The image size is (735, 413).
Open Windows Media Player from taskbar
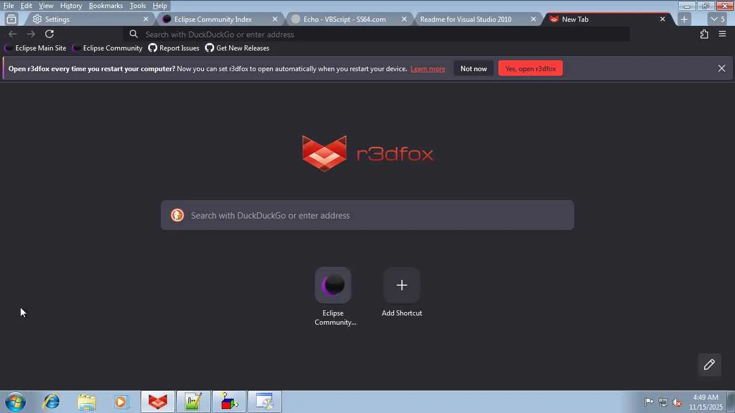(x=122, y=402)
